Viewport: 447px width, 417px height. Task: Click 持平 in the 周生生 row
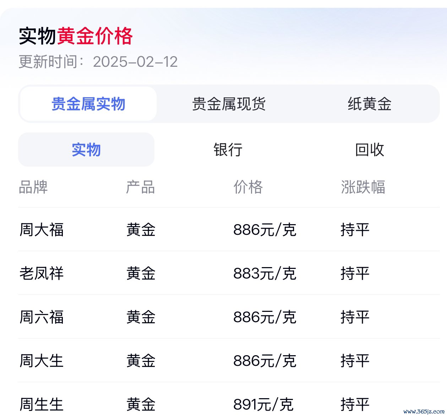point(355,404)
